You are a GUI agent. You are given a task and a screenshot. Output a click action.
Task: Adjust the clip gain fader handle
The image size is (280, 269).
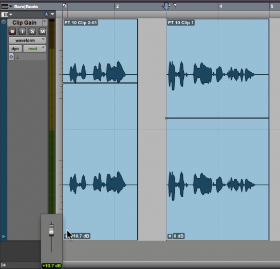[51, 230]
